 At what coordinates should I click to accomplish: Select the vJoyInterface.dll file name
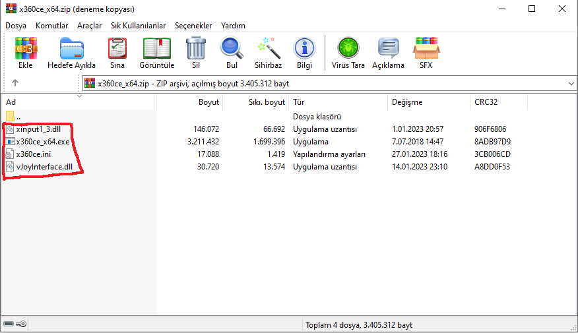pyautogui.click(x=44, y=167)
